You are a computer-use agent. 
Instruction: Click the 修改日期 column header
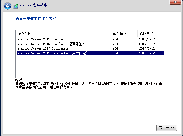[151, 34]
